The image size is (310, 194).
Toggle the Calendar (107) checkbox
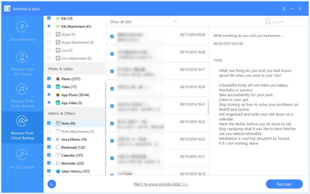tap(49, 155)
